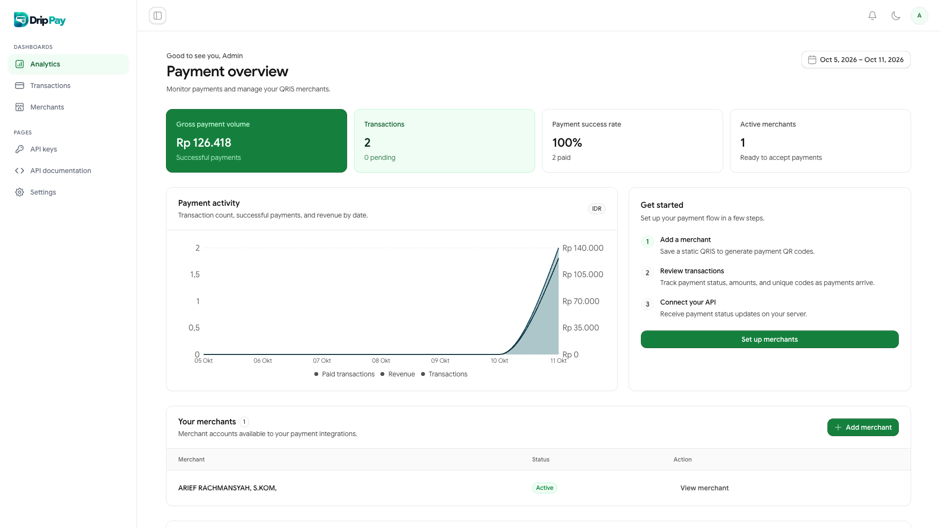This screenshot has width=940, height=528.
Task: Click the Active merchants card
Action: pos(821,141)
